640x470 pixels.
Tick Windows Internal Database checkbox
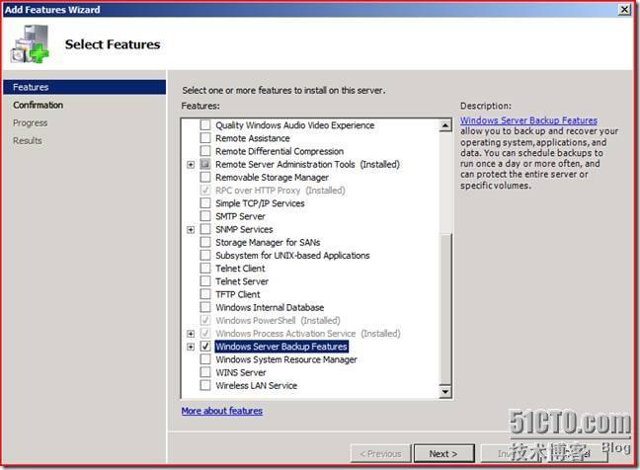click(205, 307)
